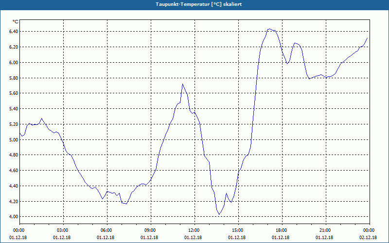
Task: Click the 4,60 y-axis label
Action: 14,171
